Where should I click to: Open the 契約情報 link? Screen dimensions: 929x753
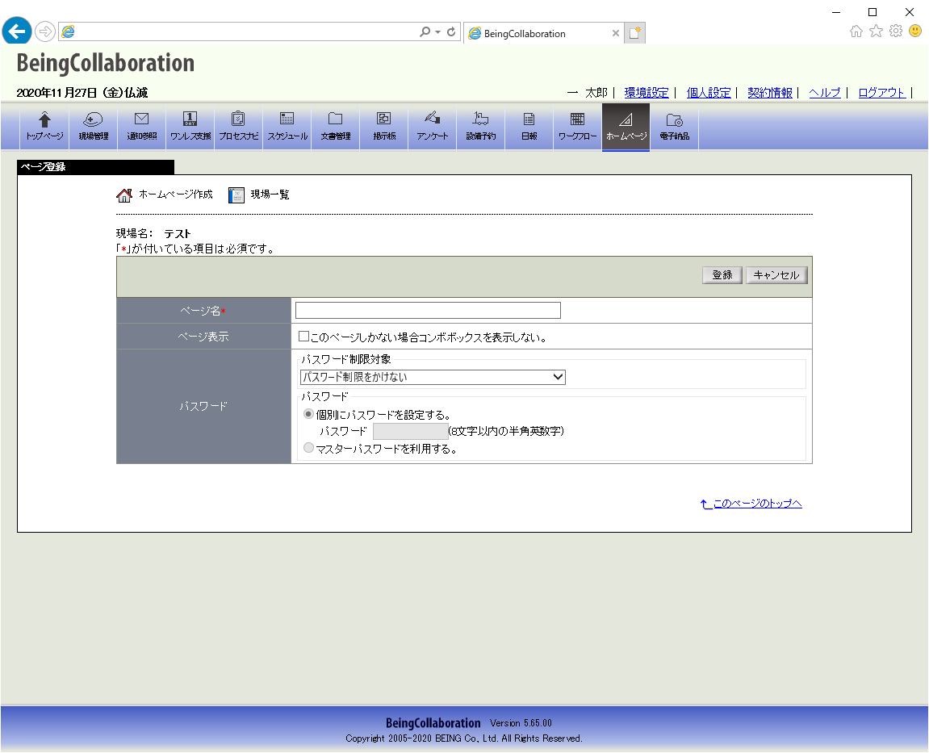pyautogui.click(x=770, y=93)
